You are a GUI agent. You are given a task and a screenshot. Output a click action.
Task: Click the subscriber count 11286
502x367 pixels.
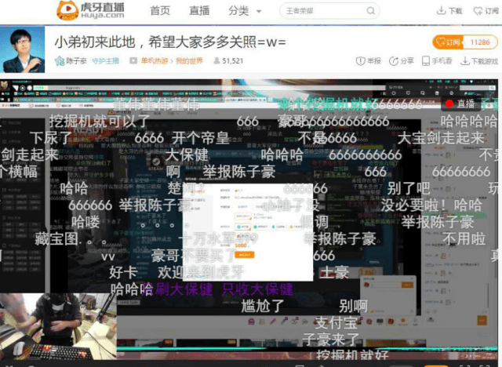pos(480,42)
